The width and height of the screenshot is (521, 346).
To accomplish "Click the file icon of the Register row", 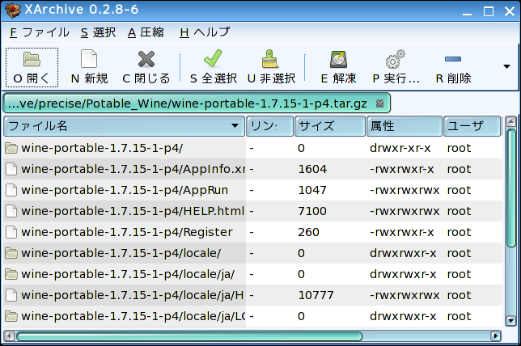I will [x=11, y=232].
